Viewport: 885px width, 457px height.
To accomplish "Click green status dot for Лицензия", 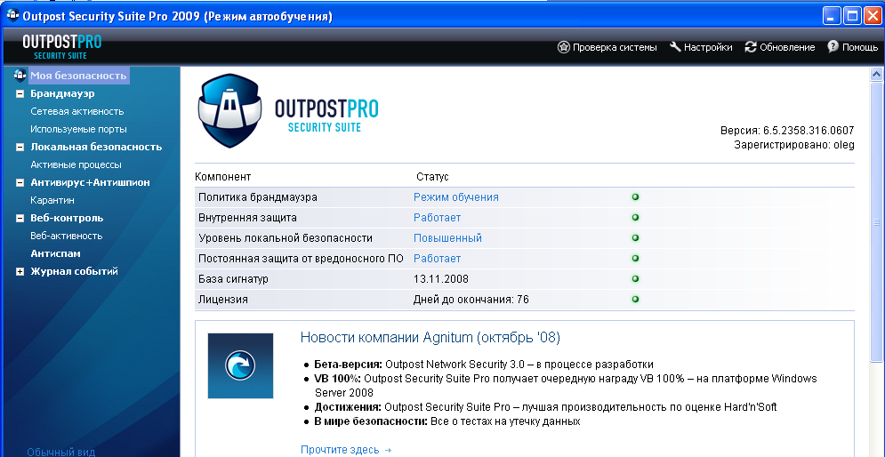I will pos(636,299).
